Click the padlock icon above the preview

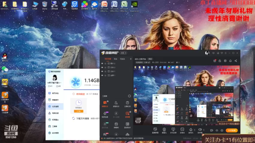220,61
